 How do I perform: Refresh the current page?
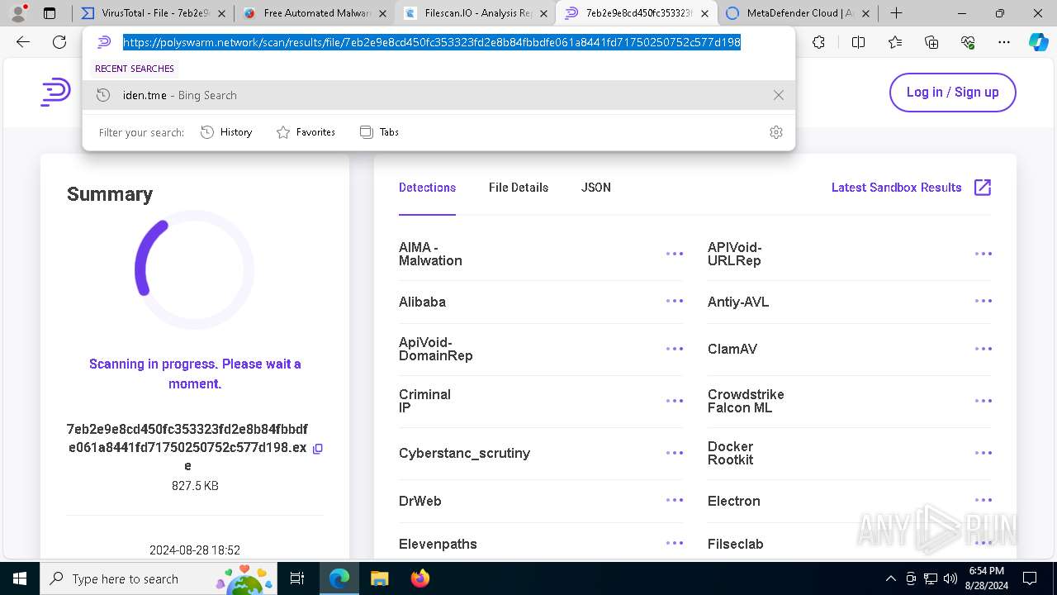[x=59, y=43]
